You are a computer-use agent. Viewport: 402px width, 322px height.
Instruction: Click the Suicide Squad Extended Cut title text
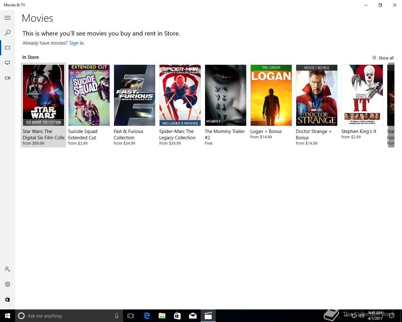coord(83,135)
